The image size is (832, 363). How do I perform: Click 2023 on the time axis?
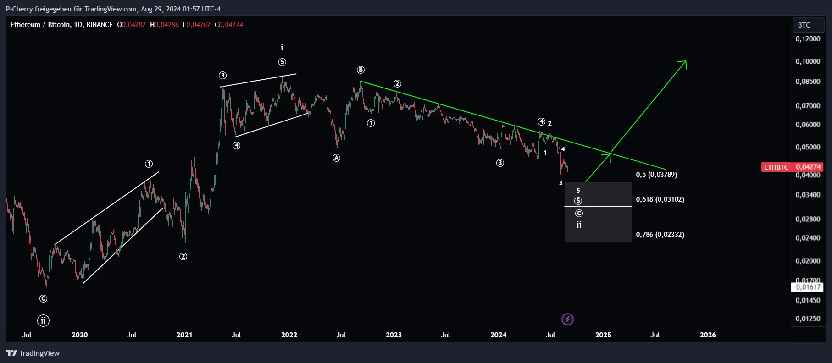[x=394, y=335]
